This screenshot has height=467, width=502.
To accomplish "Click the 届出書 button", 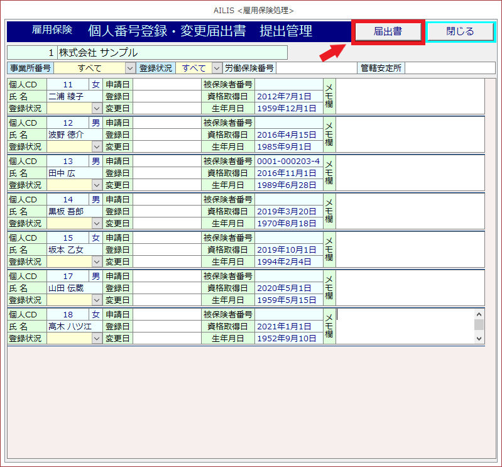I will 388,31.
